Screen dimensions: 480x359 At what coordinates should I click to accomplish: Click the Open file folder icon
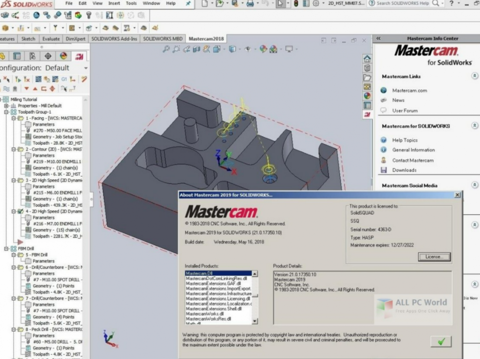219,4
